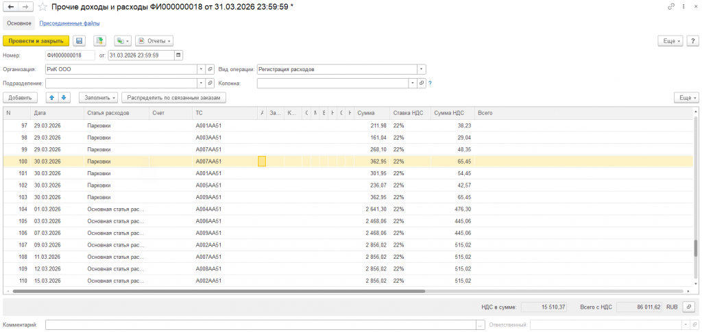The image size is (702, 332).
Task: Open the Колонна record form icon
Action: tap(422, 83)
